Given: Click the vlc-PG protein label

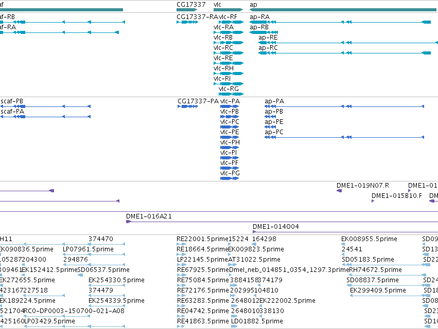Looking at the screenshot, I should (230, 173).
